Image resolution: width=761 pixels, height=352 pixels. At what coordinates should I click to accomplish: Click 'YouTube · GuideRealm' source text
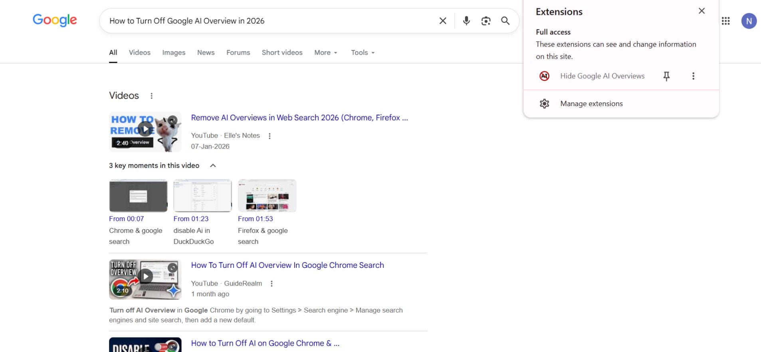pos(226,283)
